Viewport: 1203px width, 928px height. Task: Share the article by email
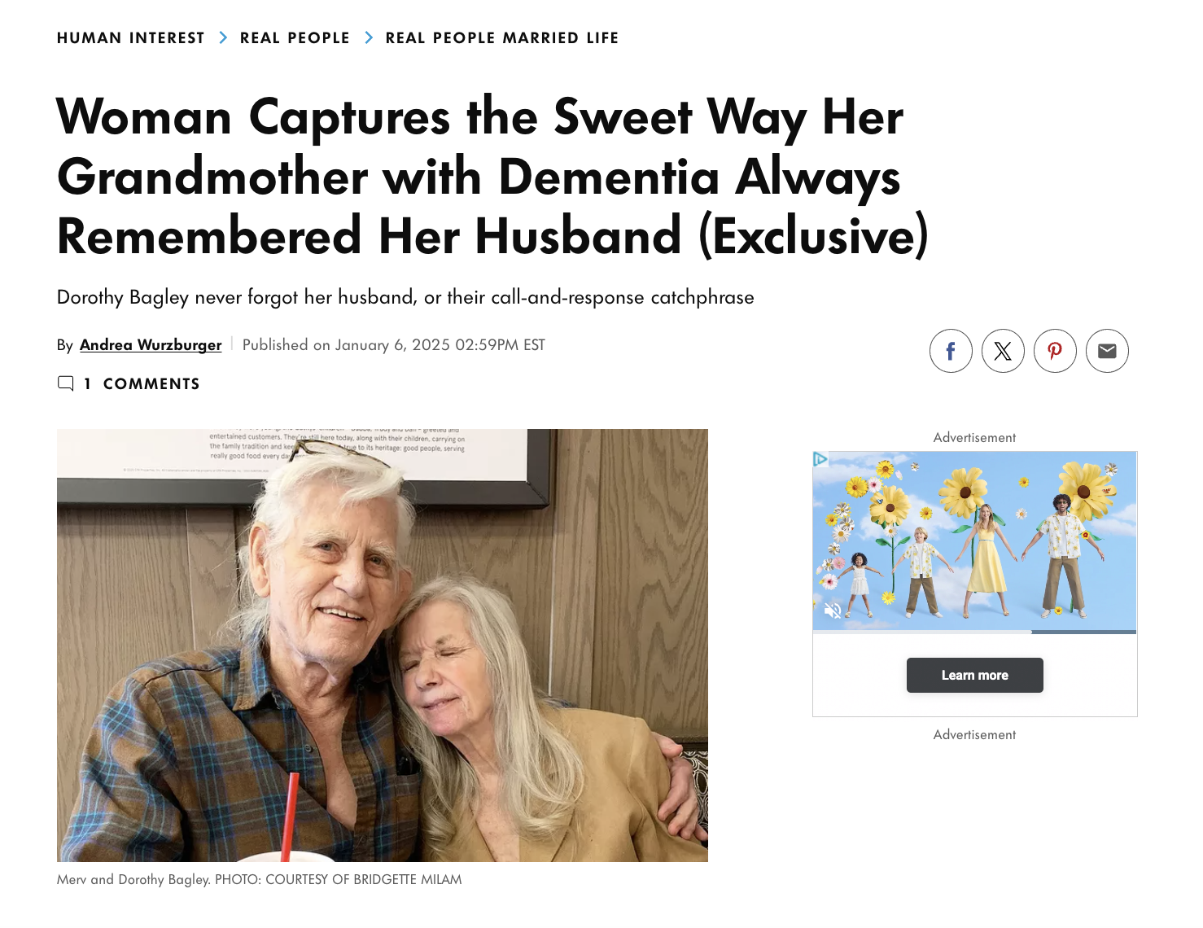(x=1107, y=351)
